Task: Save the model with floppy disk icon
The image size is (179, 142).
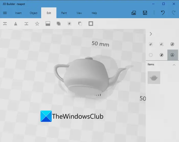Action: [145, 13]
